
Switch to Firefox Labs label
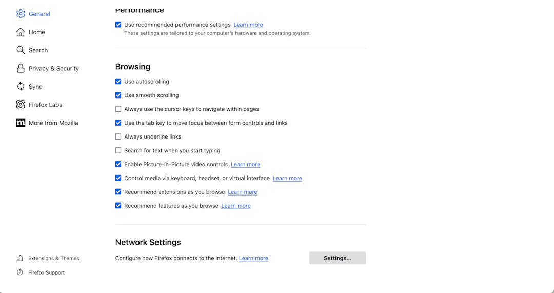(x=45, y=105)
